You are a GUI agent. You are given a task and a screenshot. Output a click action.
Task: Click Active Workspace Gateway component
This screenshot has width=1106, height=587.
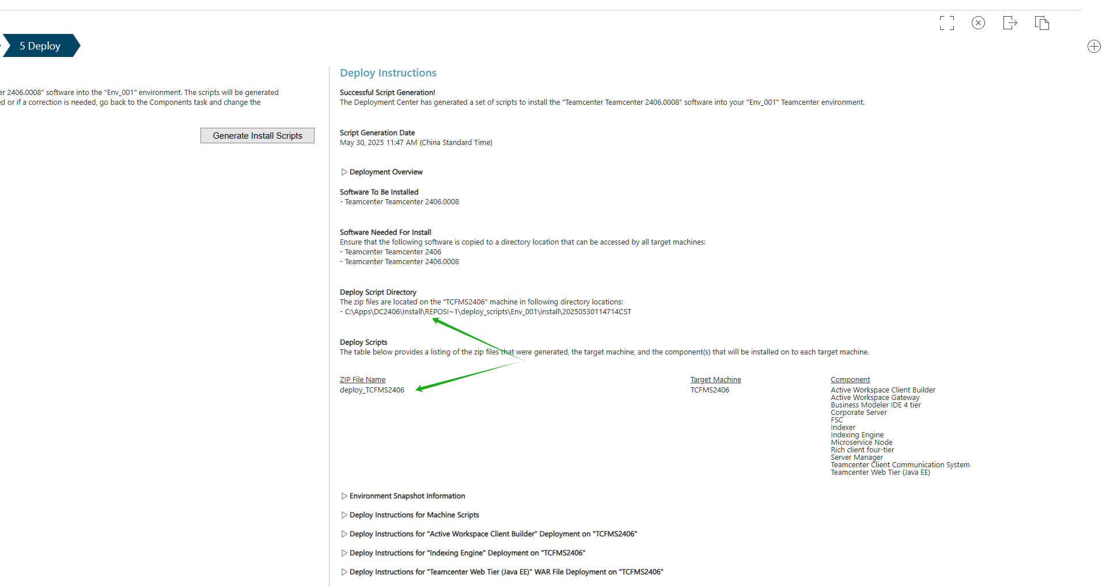click(x=875, y=398)
